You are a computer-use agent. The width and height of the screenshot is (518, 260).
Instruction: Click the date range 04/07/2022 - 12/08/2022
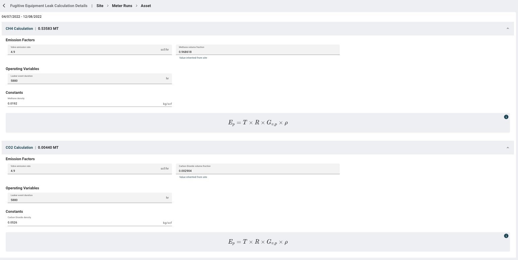[x=22, y=16]
